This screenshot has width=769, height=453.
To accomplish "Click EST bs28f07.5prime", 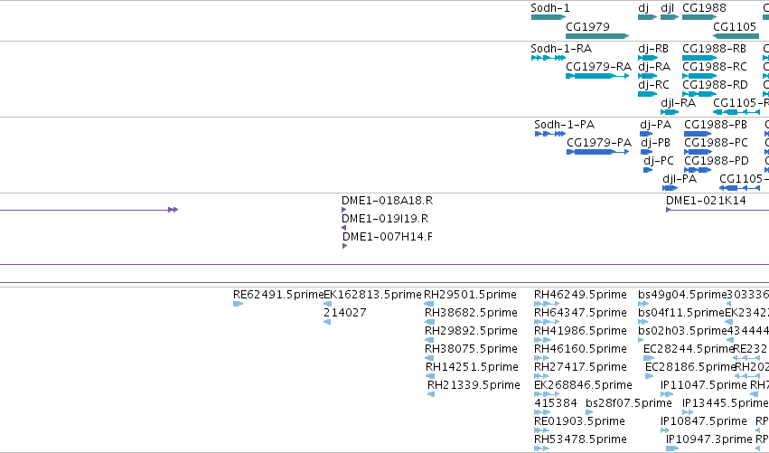I will 589,412.
